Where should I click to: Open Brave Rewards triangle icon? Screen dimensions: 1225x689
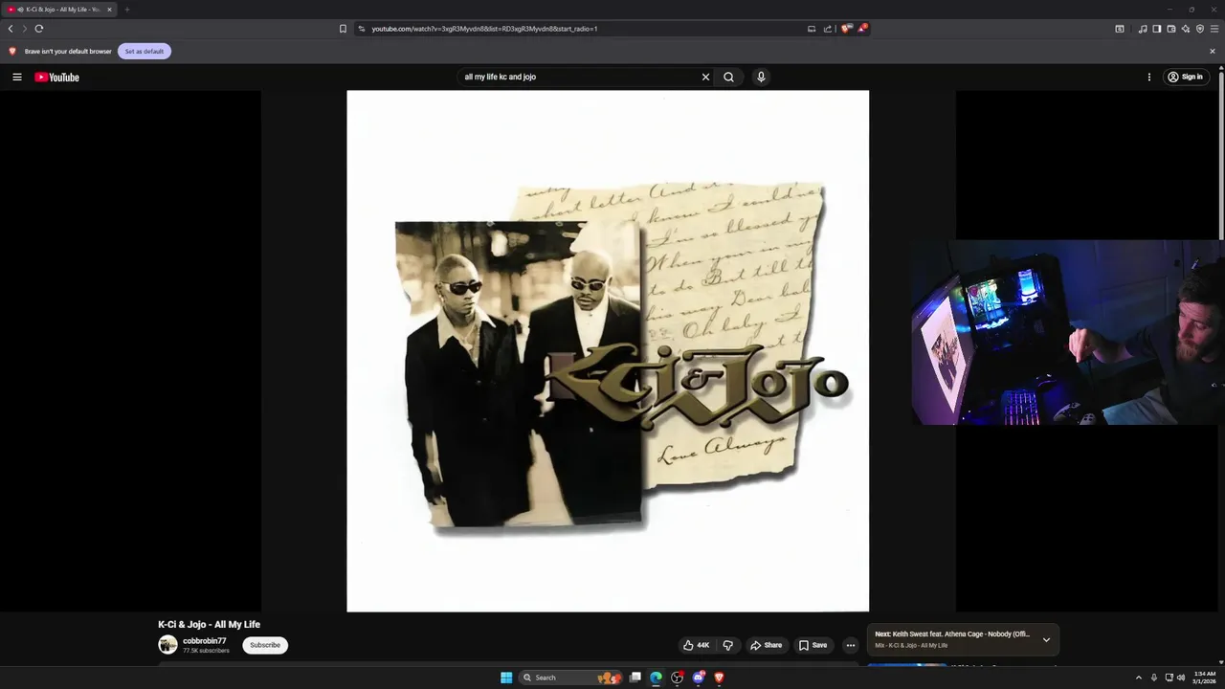[x=861, y=29]
